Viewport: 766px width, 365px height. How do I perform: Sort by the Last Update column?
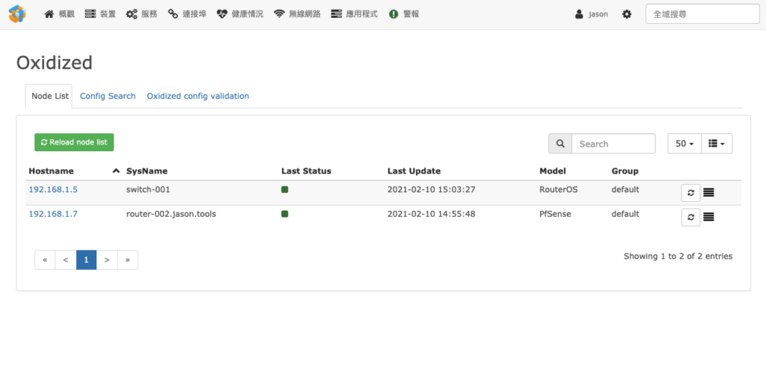click(414, 171)
